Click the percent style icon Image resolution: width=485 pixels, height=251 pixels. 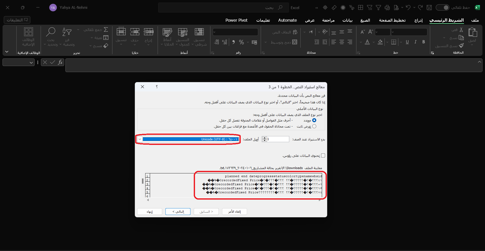(x=241, y=42)
